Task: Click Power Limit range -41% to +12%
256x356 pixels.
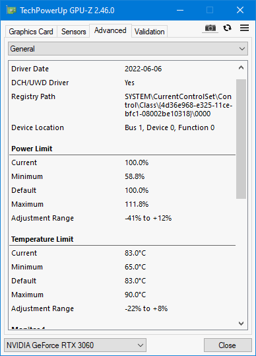Action: point(148,218)
